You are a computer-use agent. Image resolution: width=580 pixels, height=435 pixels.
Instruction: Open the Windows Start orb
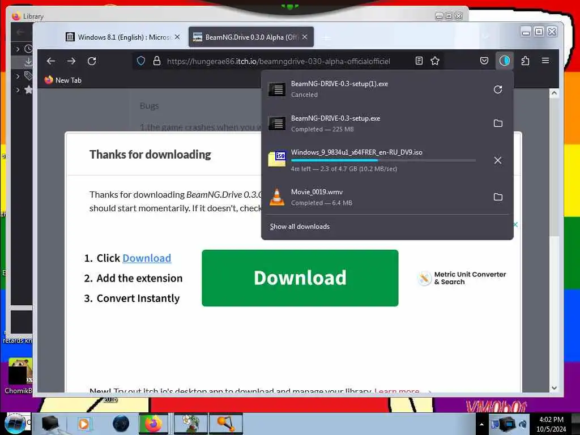point(15,424)
